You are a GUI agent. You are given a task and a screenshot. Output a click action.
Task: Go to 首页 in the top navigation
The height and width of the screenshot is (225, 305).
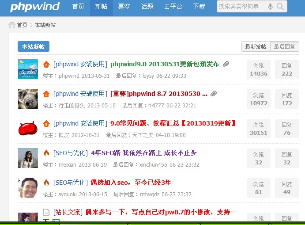[x=78, y=7]
